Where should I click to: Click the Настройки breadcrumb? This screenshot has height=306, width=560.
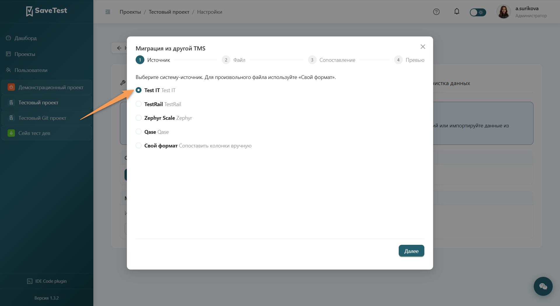(x=209, y=12)
